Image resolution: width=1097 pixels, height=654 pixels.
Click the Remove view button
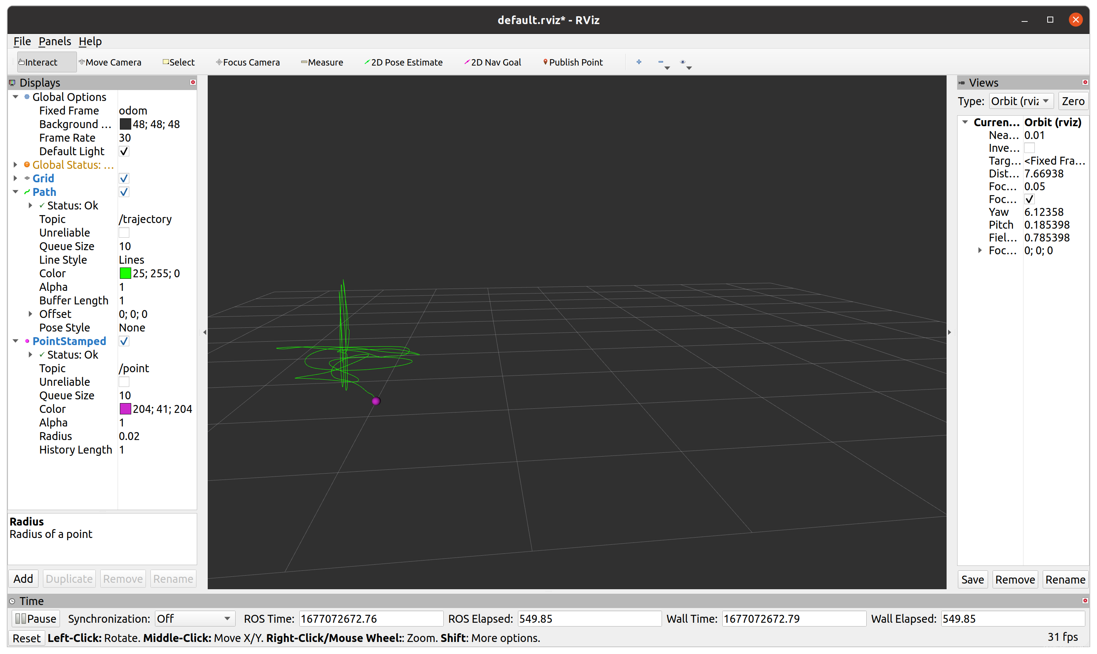click(1015, 579)
